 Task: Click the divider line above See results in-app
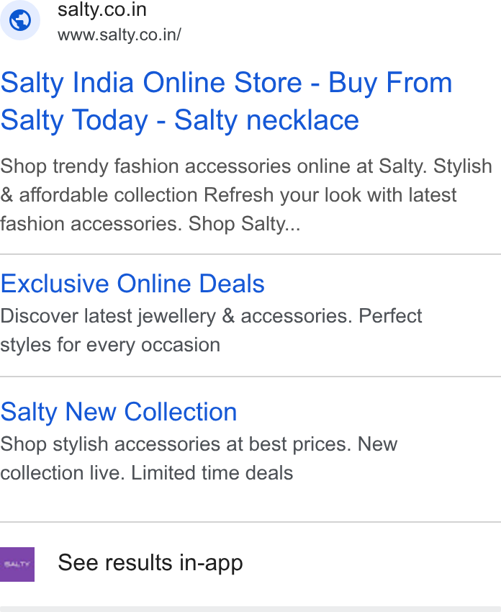pos(250,522)
